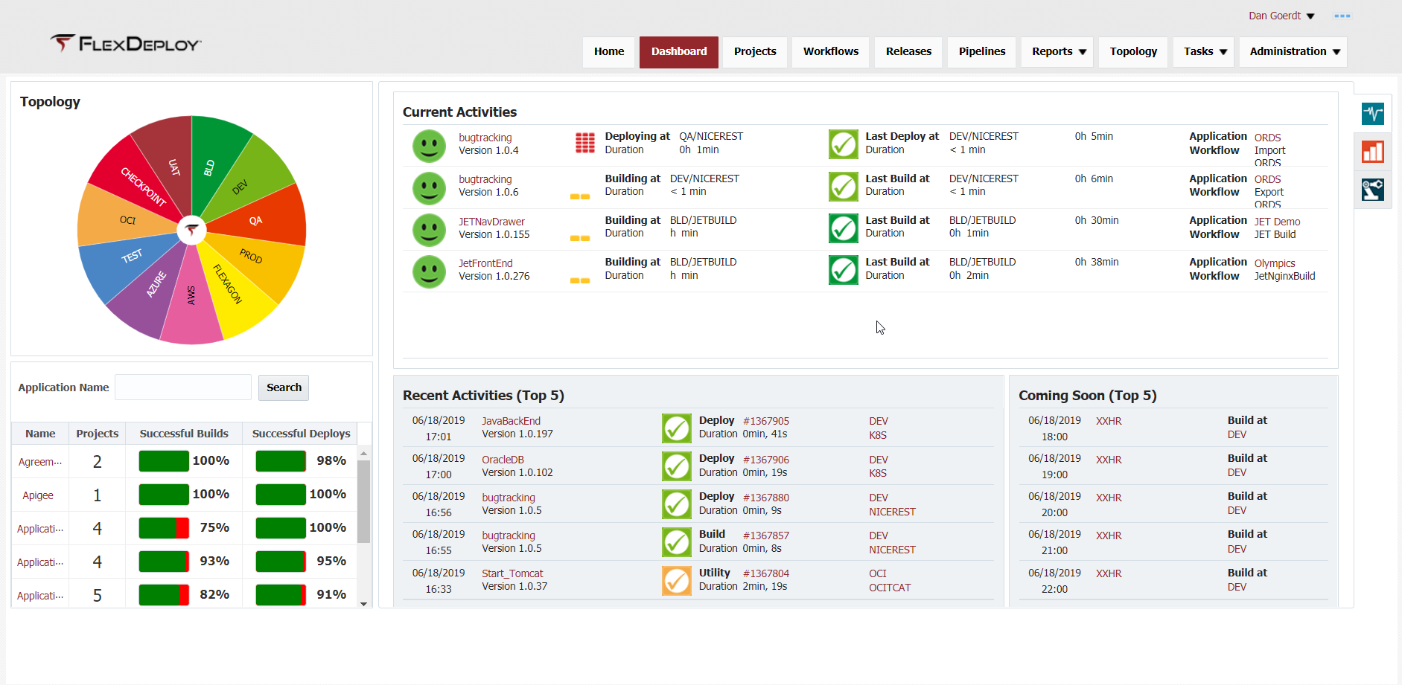The width and height of the screenshot is (1402, 685).
Task: Click the applications table scrollbar up arrow
Action: [363, 452]
